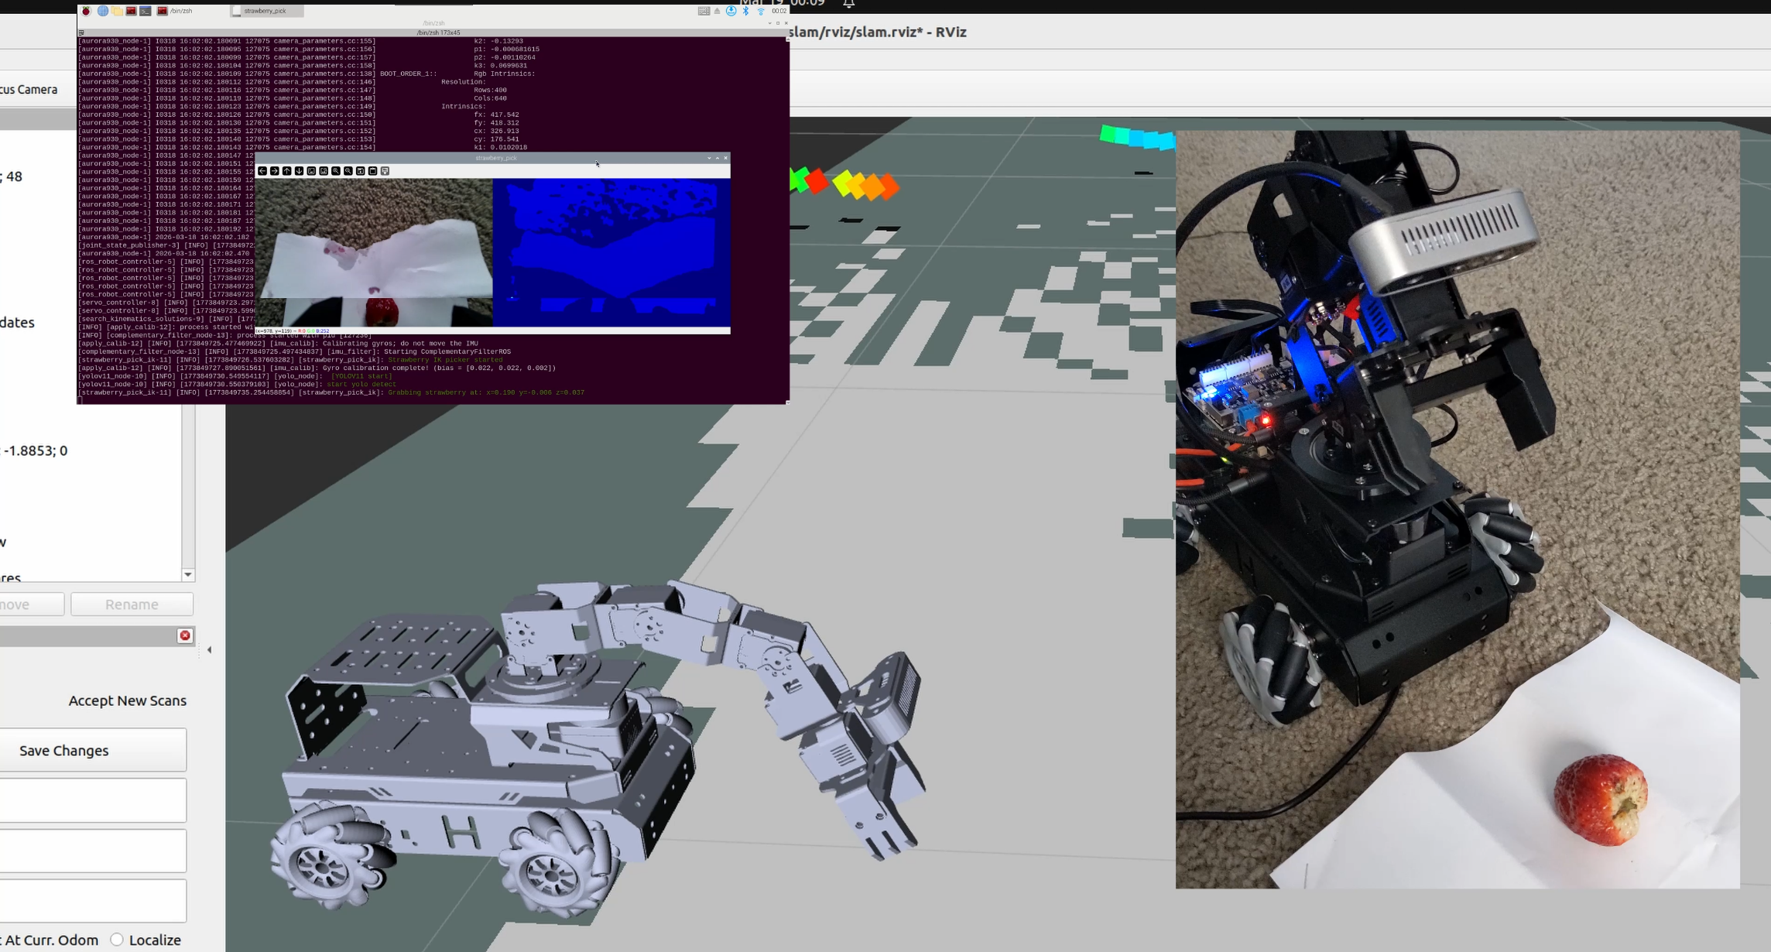
Task: Click the Accept New Scans label
Action: click(x=127, y=700)
